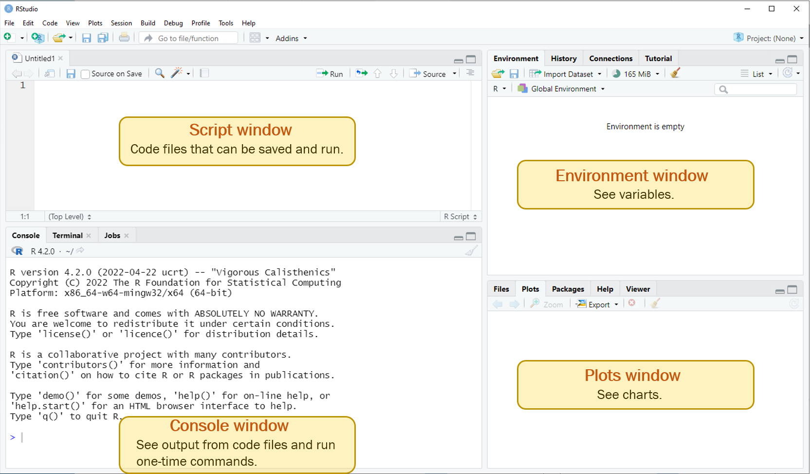
Task: Enable the Source on Save checkbox
Action: click(x=86, y=74)
